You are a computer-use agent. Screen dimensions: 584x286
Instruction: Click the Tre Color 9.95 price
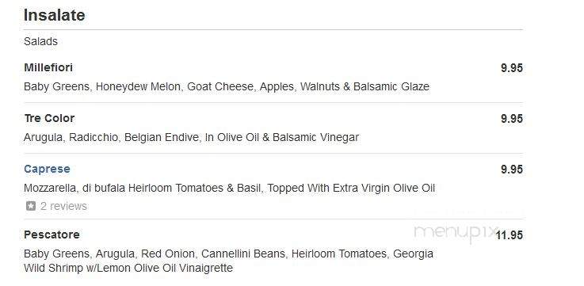[x=512, y=119]
